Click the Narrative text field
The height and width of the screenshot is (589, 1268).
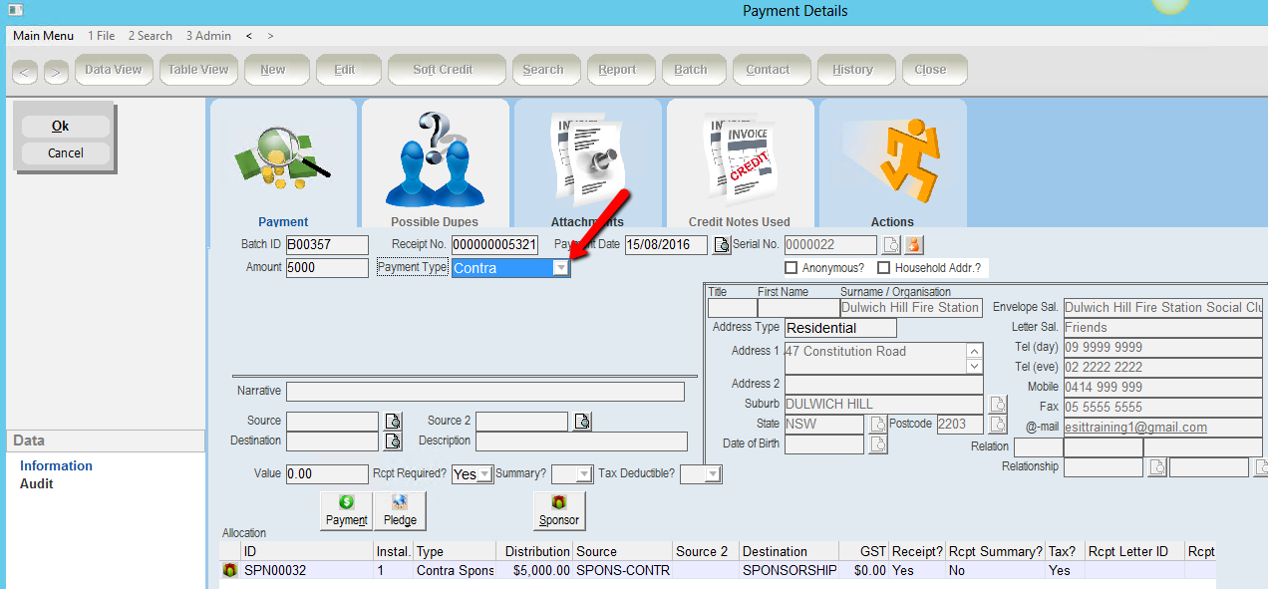484,392
